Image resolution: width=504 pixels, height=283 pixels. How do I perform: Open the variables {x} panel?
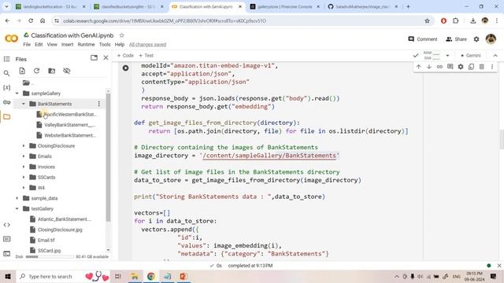pos(7,87)
